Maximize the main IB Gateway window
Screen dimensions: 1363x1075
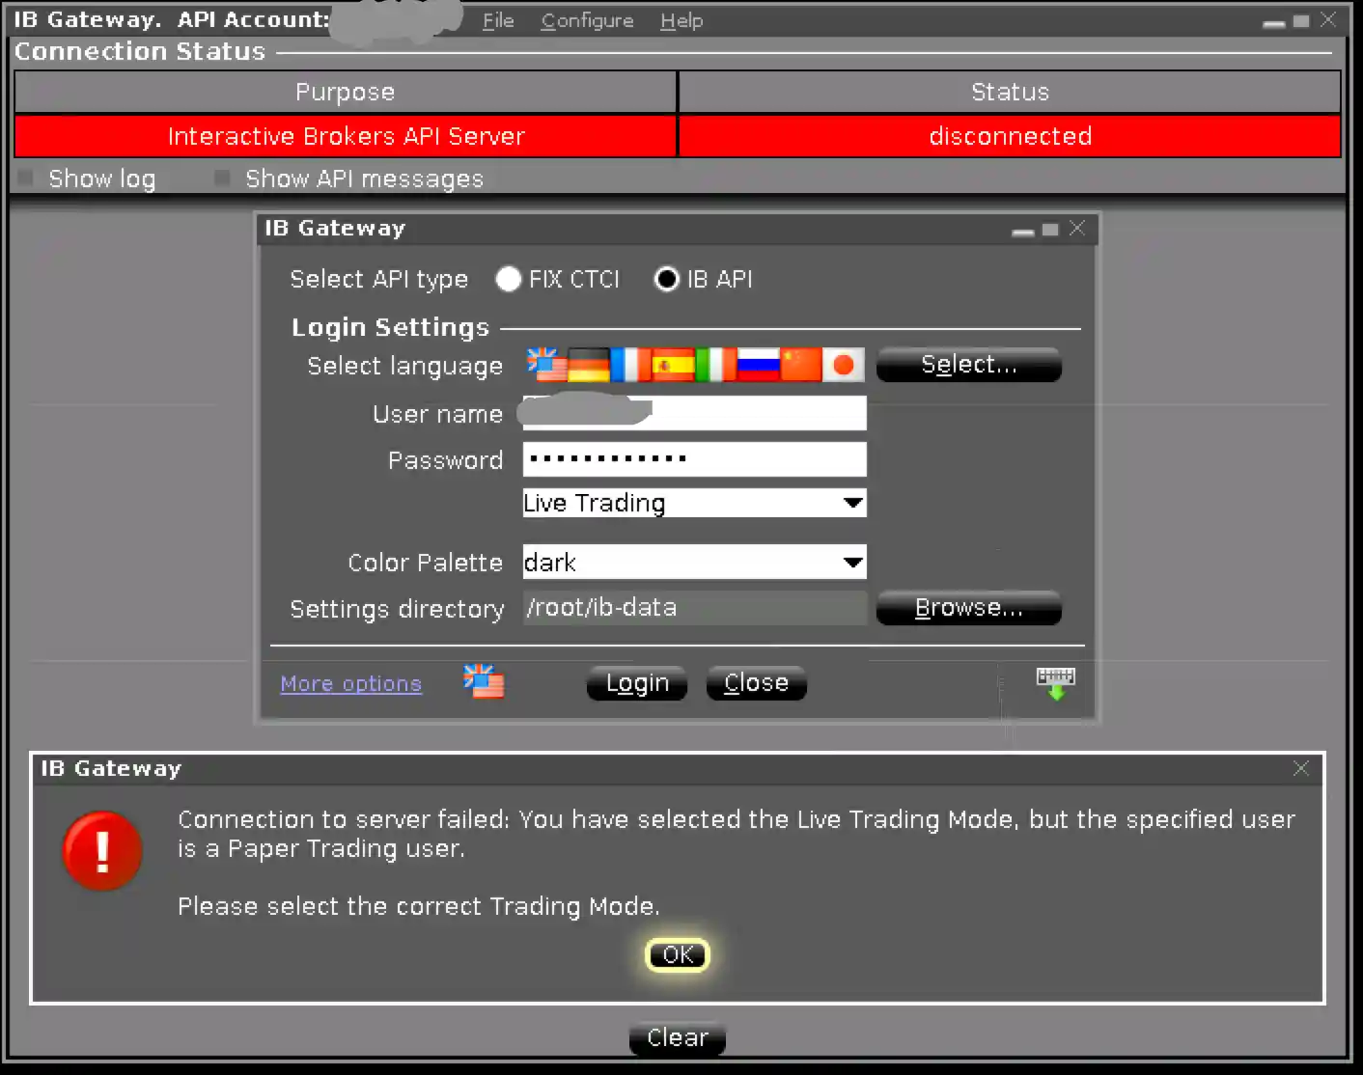tap(1301, 21)
